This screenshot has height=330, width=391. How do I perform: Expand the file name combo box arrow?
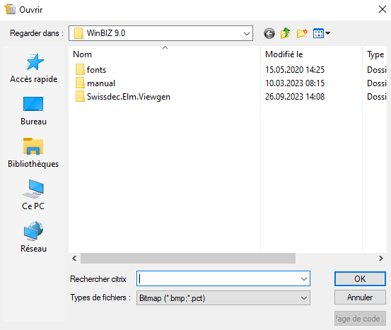click(x=304, y=278)
